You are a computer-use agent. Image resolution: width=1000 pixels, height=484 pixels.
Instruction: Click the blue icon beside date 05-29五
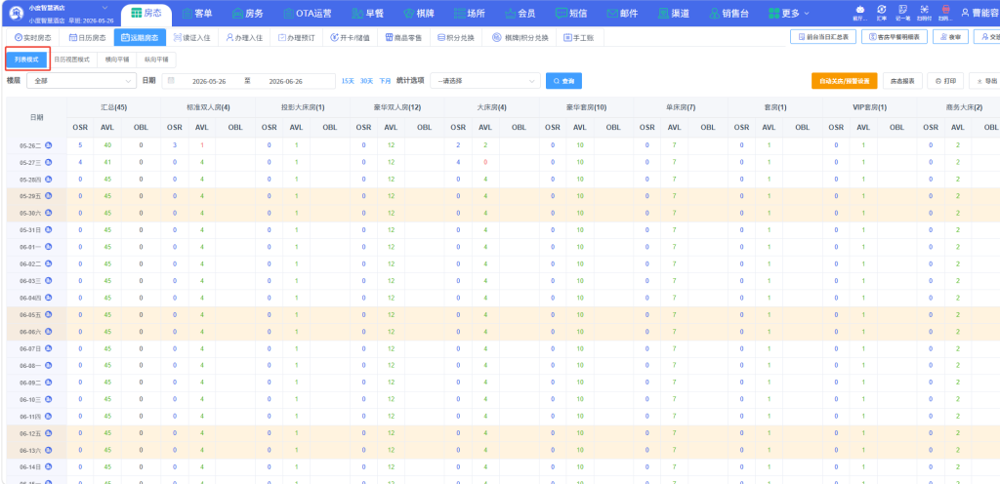coord(49,196)
